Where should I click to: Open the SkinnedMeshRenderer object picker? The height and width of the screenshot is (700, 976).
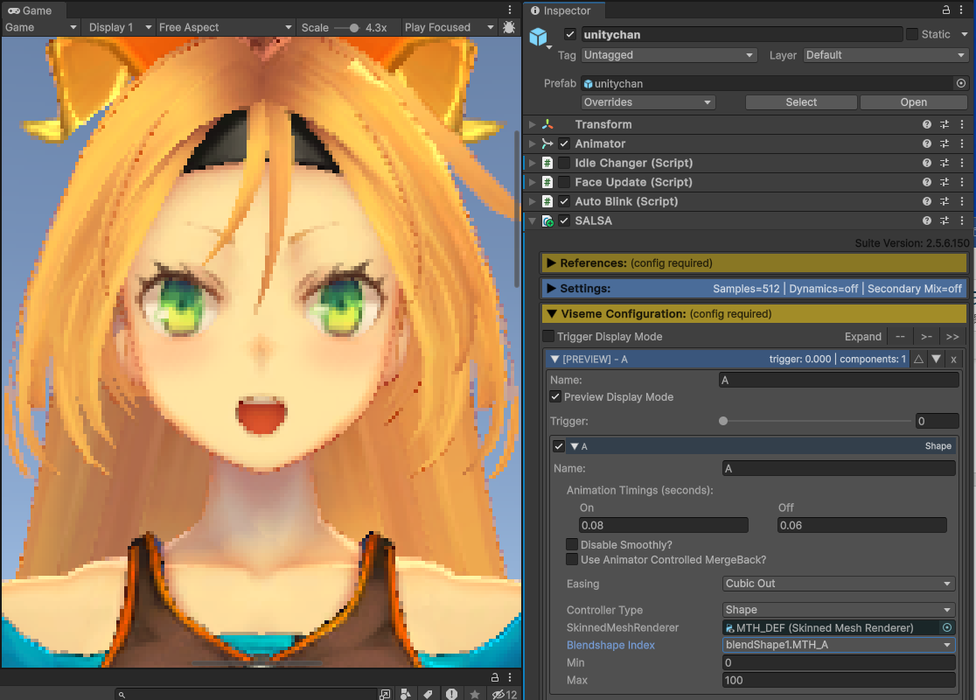coord(947,627)
